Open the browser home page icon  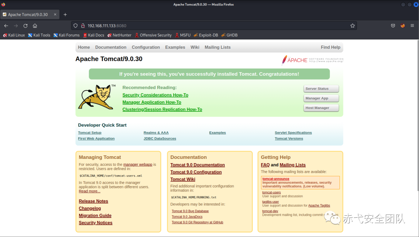point(35,26)
